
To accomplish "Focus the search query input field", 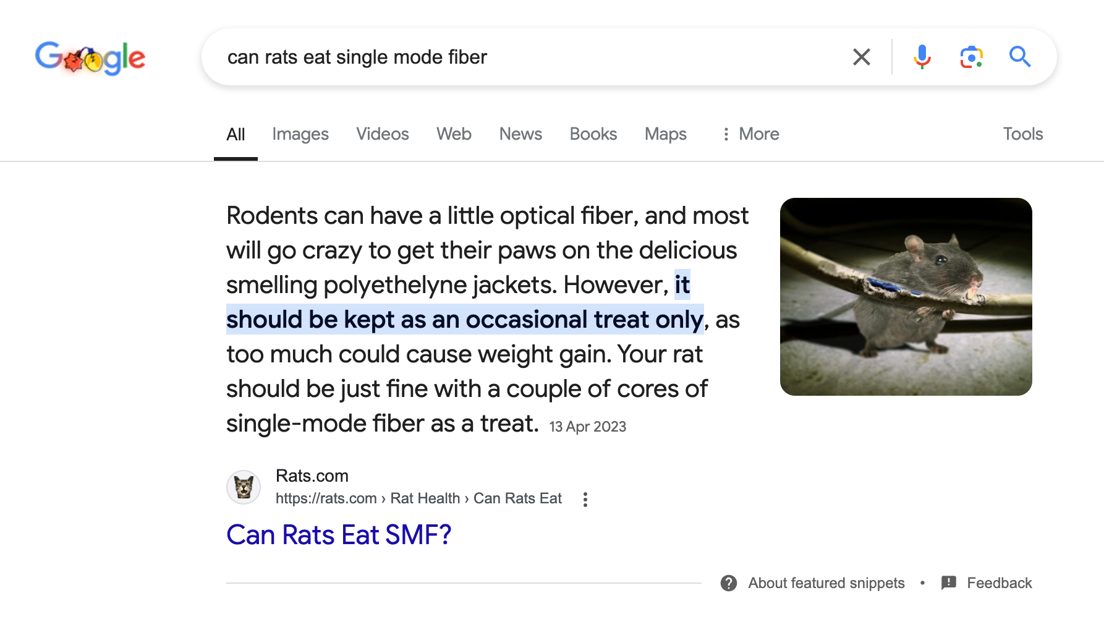I will click(525, 57).
